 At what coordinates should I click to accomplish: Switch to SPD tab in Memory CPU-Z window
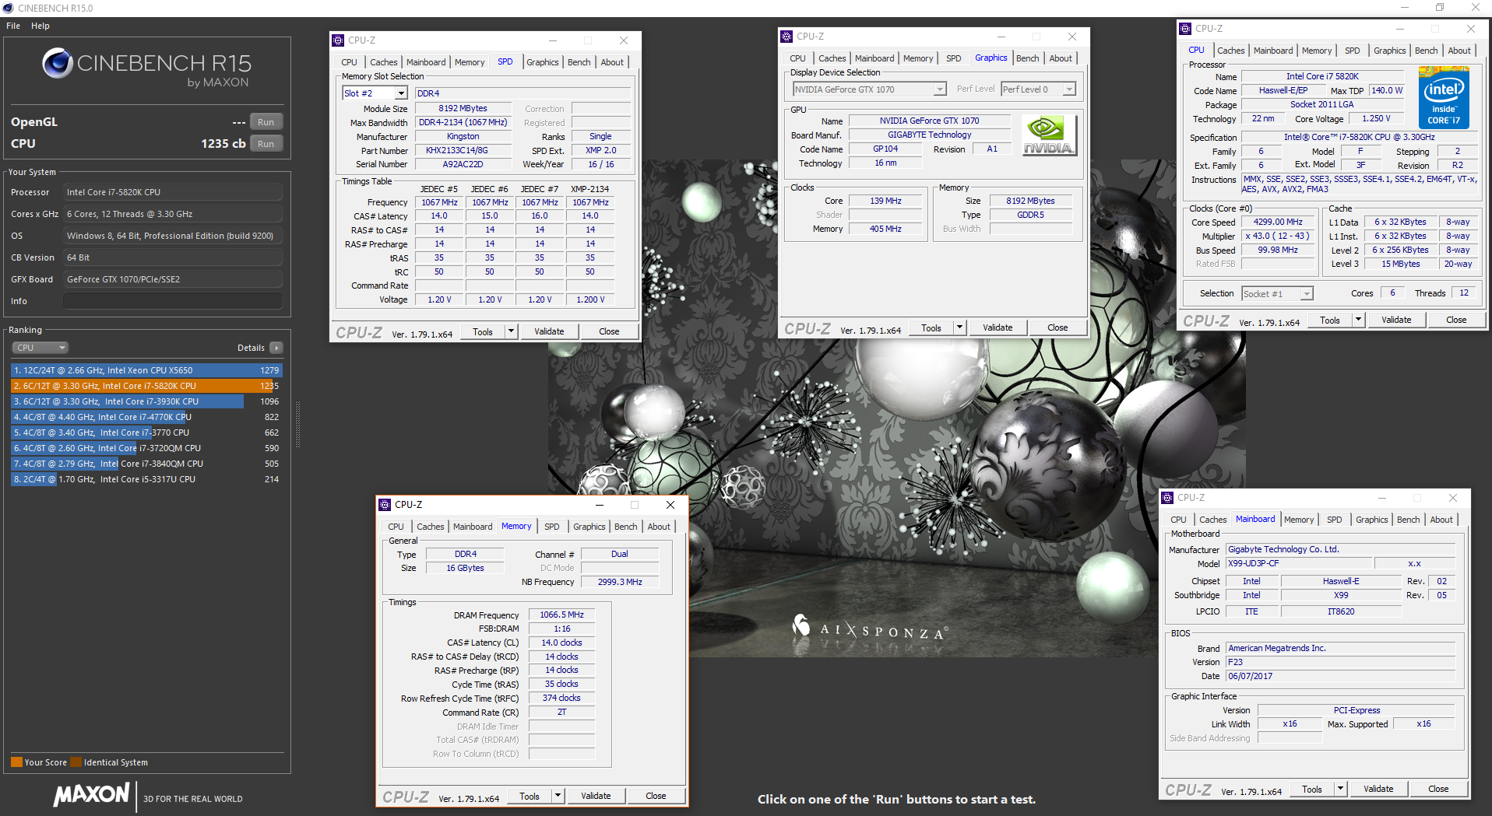click(x=552, y=527)
